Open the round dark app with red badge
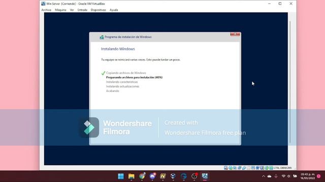The image size is (325, 182). click(194, 176)
